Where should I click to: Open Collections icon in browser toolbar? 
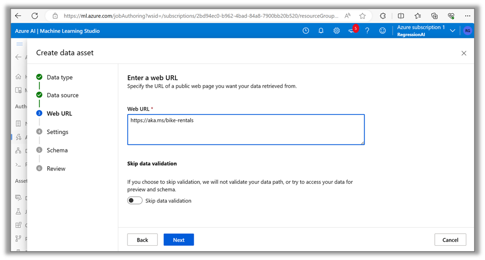(434, 16)
